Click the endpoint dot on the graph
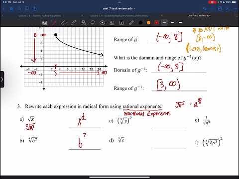The image size is (239, 179). (x=56, y=35)
